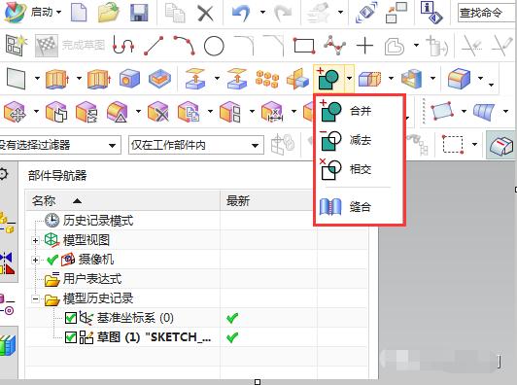517x385 pixels.
Task: Create a new file with blank page icon
Action: 79,13
